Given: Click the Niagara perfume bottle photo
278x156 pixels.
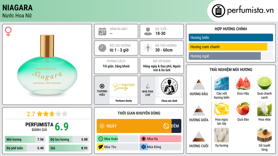Looking at the screenshot, I should pos(47,65).
